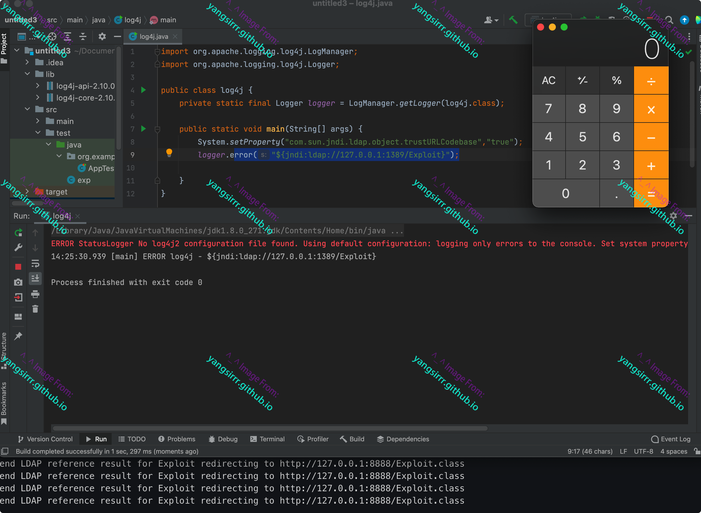Select the exp class in project tree
The image size is (701, 513).
coord(83,180)
